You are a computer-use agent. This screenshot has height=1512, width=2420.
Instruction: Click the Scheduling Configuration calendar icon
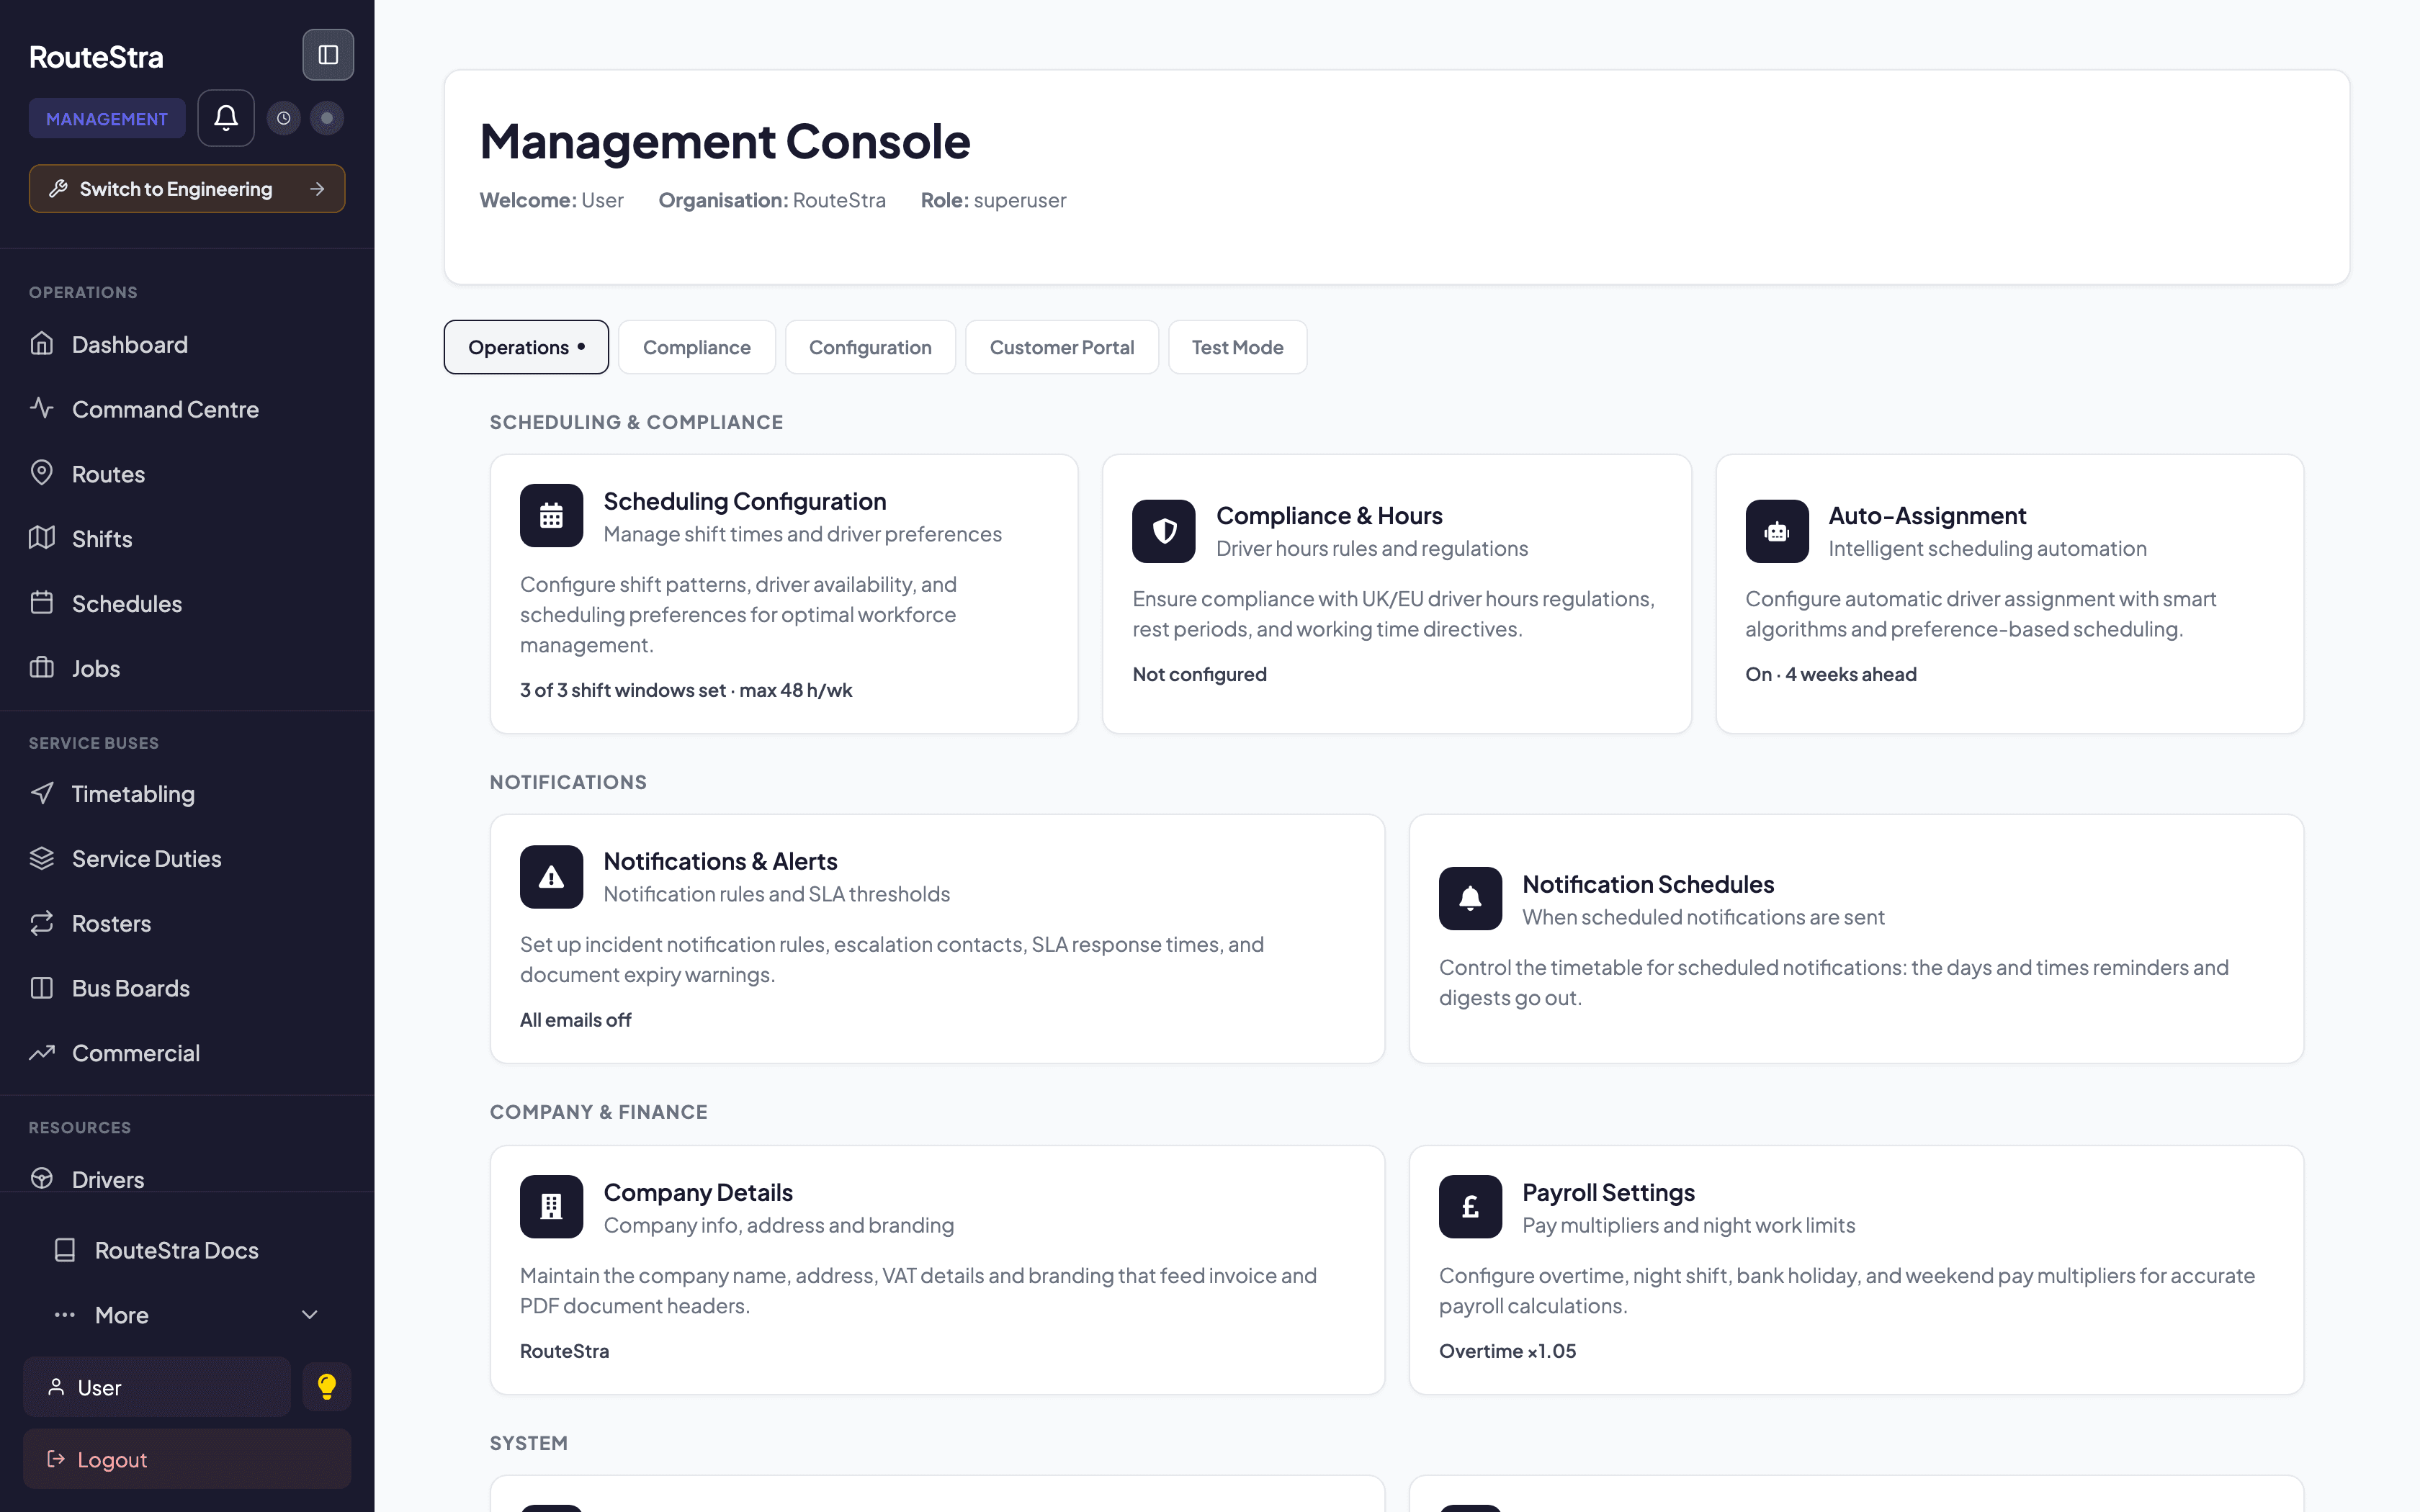coord(551,516)
